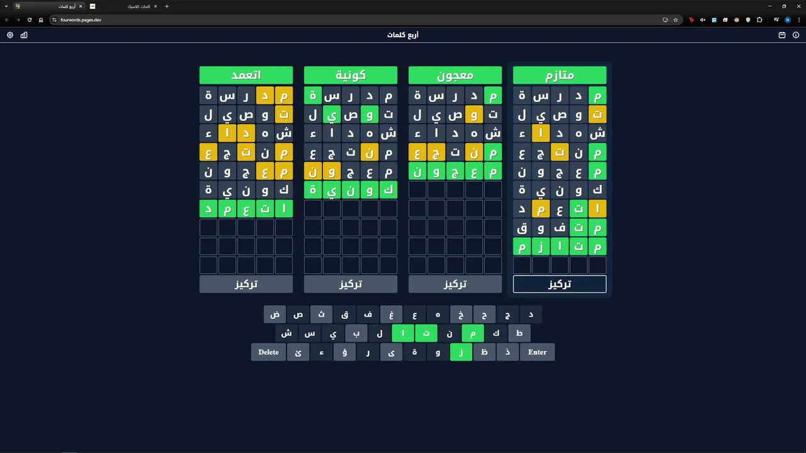
Task: Tap the ق key on the keyboard
Action: [x=344, y=315]
